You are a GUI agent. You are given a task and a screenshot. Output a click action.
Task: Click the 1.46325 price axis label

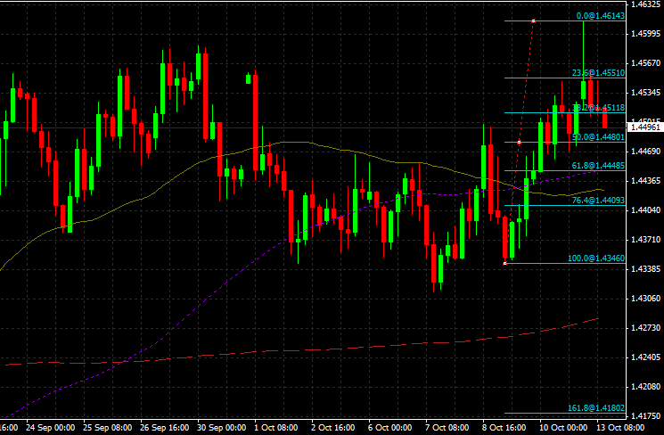pyautogui.click(x=645, y=4)
